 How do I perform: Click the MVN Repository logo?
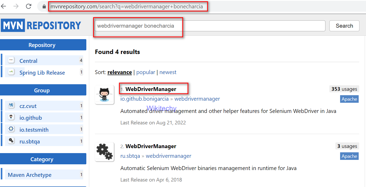click(41, 26)
